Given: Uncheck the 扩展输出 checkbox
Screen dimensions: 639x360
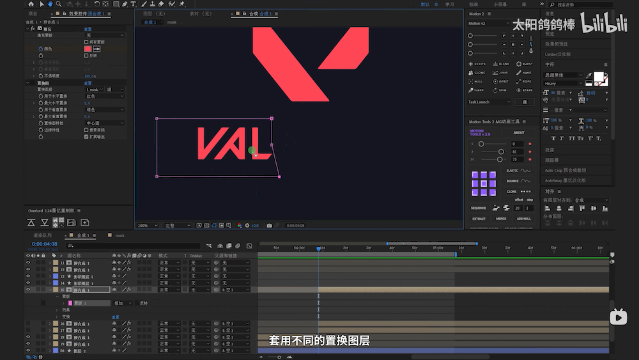Looking at the screenshot, I should coord(86,137).
